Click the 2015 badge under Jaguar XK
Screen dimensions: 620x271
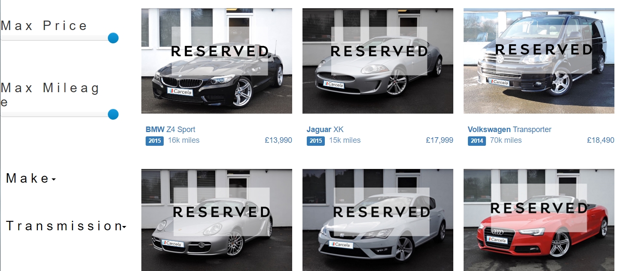point(316,141)
